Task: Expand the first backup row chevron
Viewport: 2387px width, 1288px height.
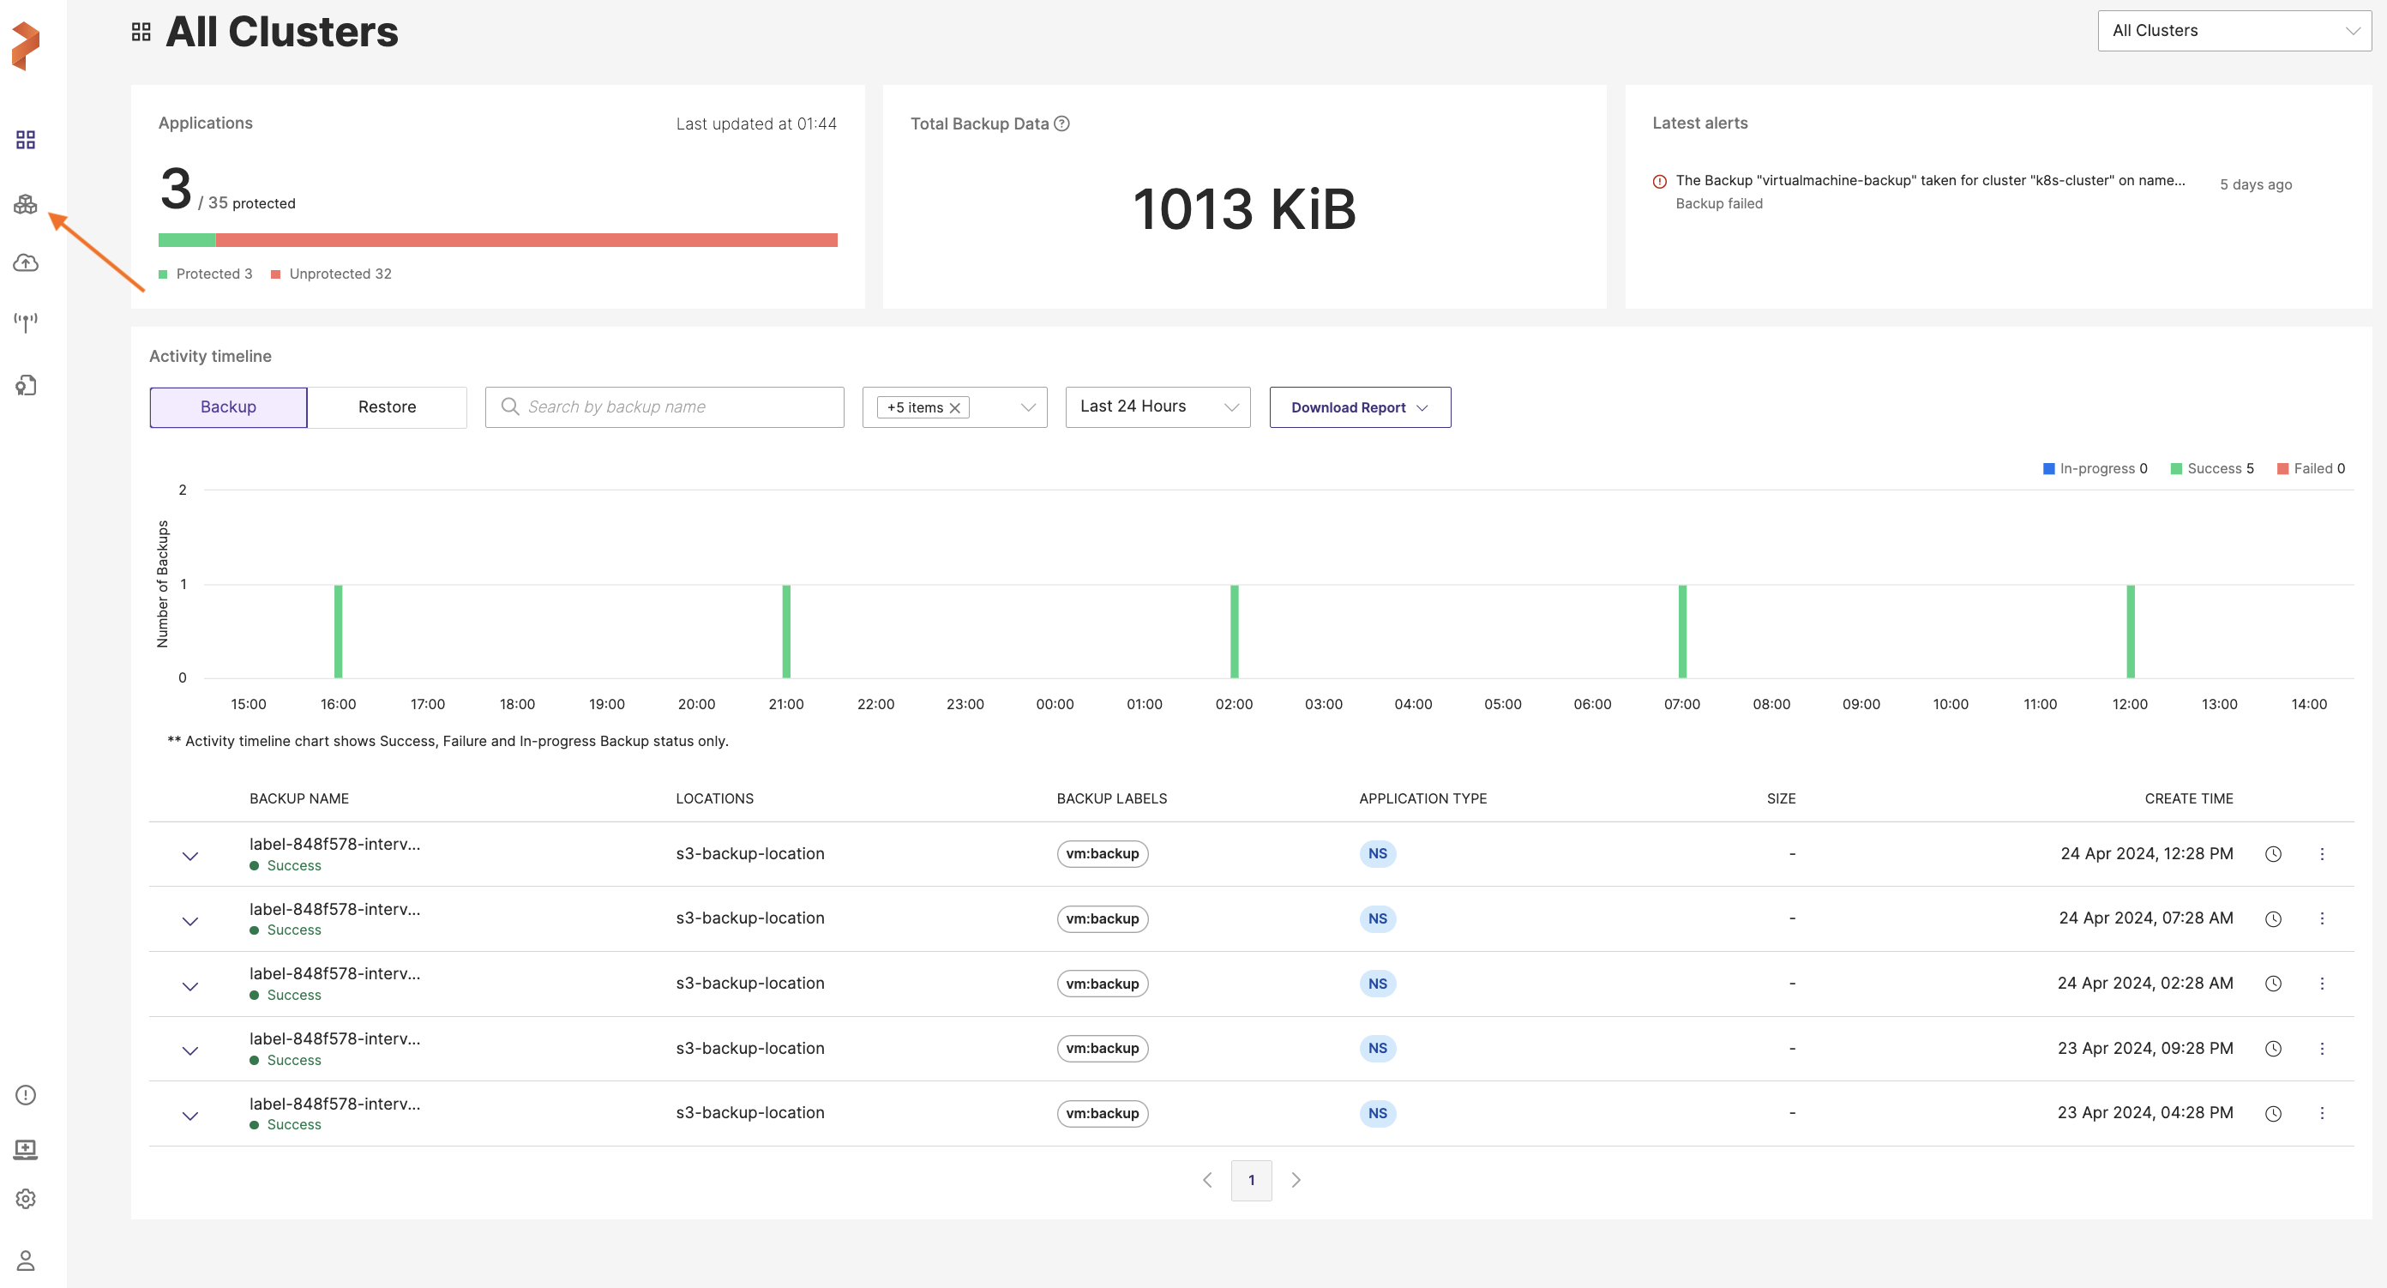Action: pyautogui.click(x=190, y=856)
